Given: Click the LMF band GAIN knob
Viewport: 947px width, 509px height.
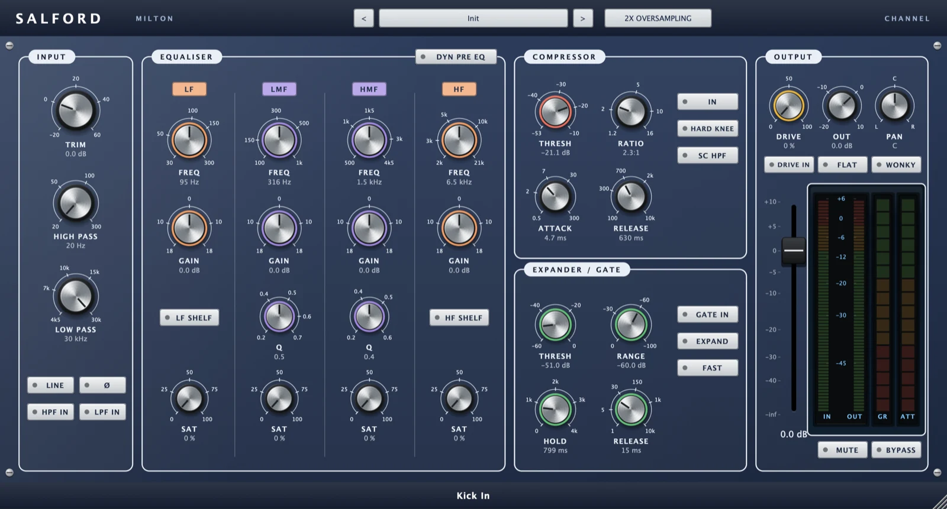Looking at the screenshot, I should click(x=279, y=228).
